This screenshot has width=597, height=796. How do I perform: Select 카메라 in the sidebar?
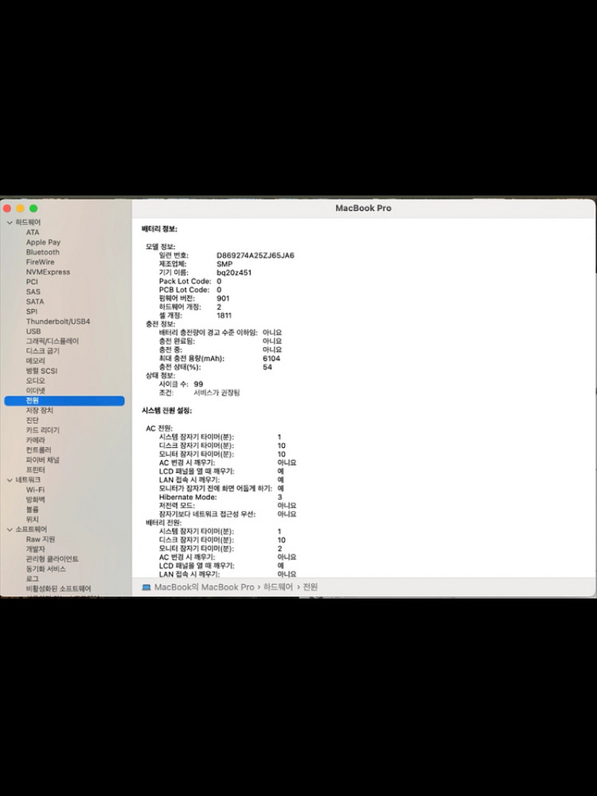point(36,440)
